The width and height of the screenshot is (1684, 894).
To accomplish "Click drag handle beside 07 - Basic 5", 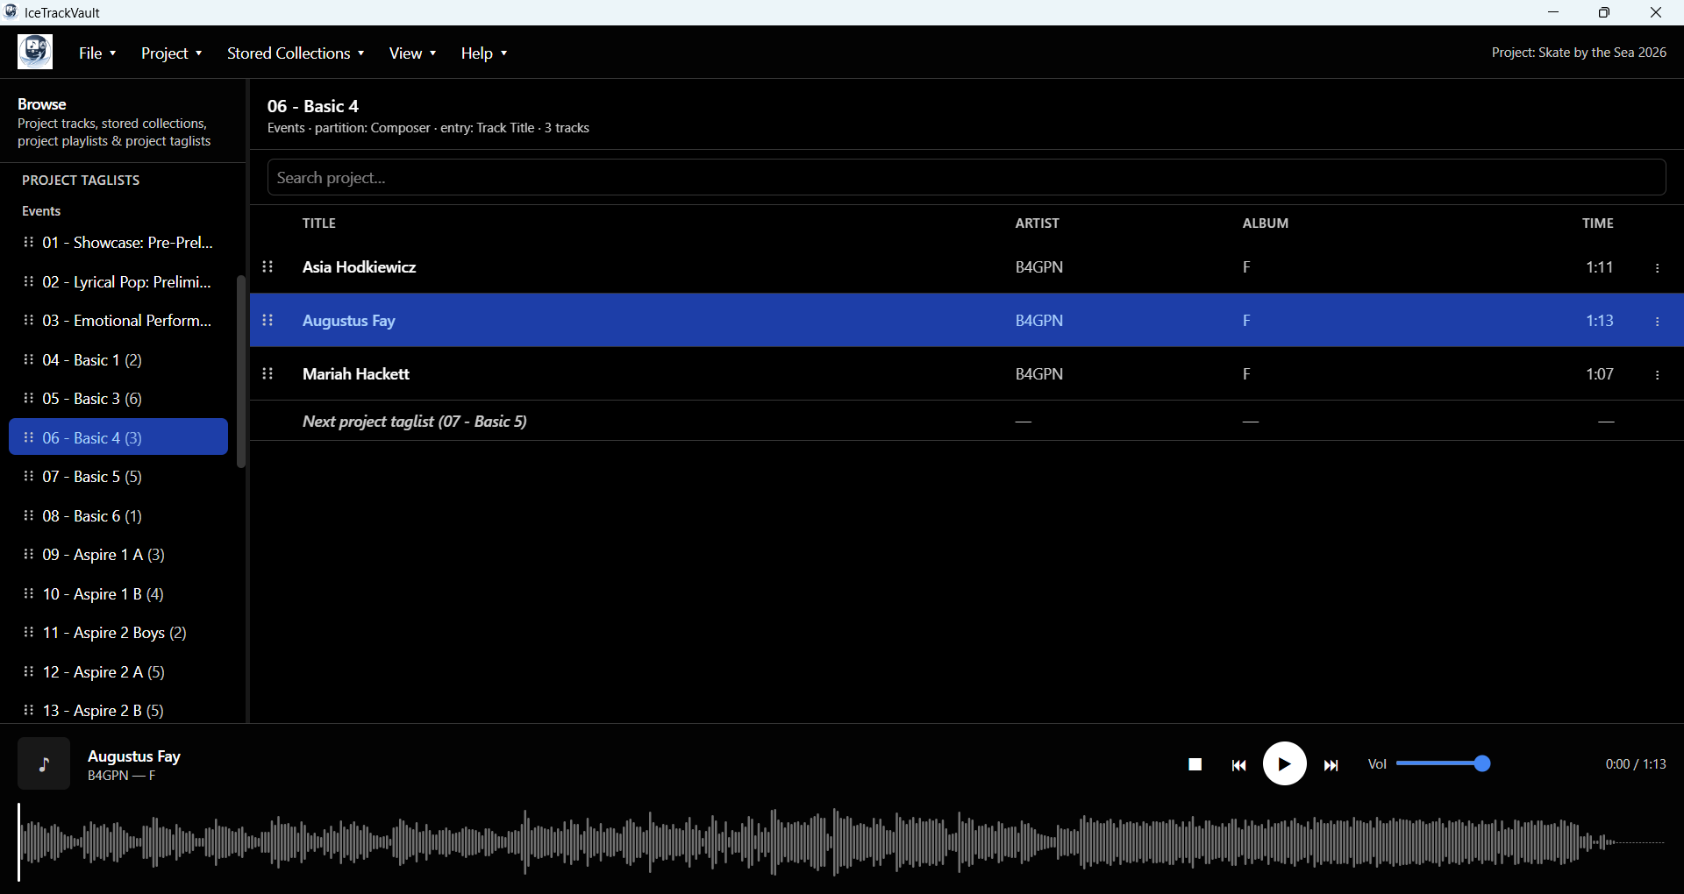I will tap(29, 476).
